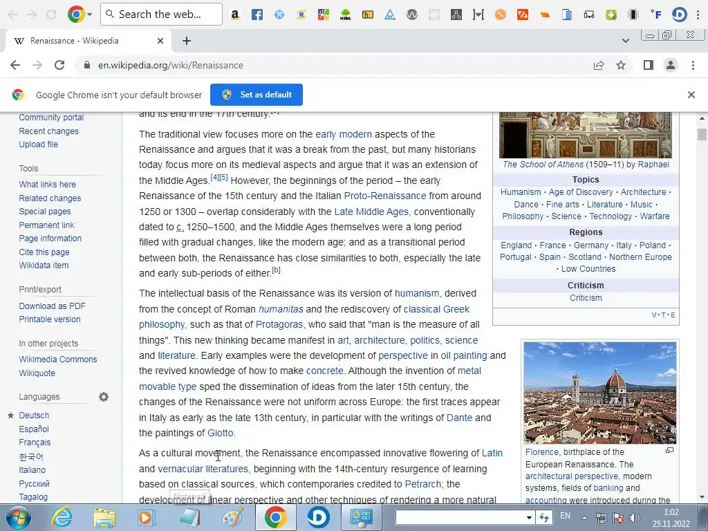Expand the Chrome logo dropdown arrow
This screenshot has width=708, height=531.
(x=89, y=15)
